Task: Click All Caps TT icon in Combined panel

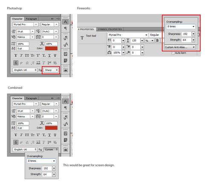Action: (27, 135)
